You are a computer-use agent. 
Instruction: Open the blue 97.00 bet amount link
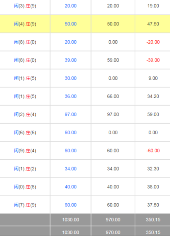(71, 114)
